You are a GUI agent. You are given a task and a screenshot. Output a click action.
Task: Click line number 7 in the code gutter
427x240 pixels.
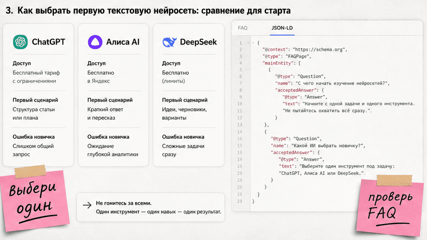(241, 84)
